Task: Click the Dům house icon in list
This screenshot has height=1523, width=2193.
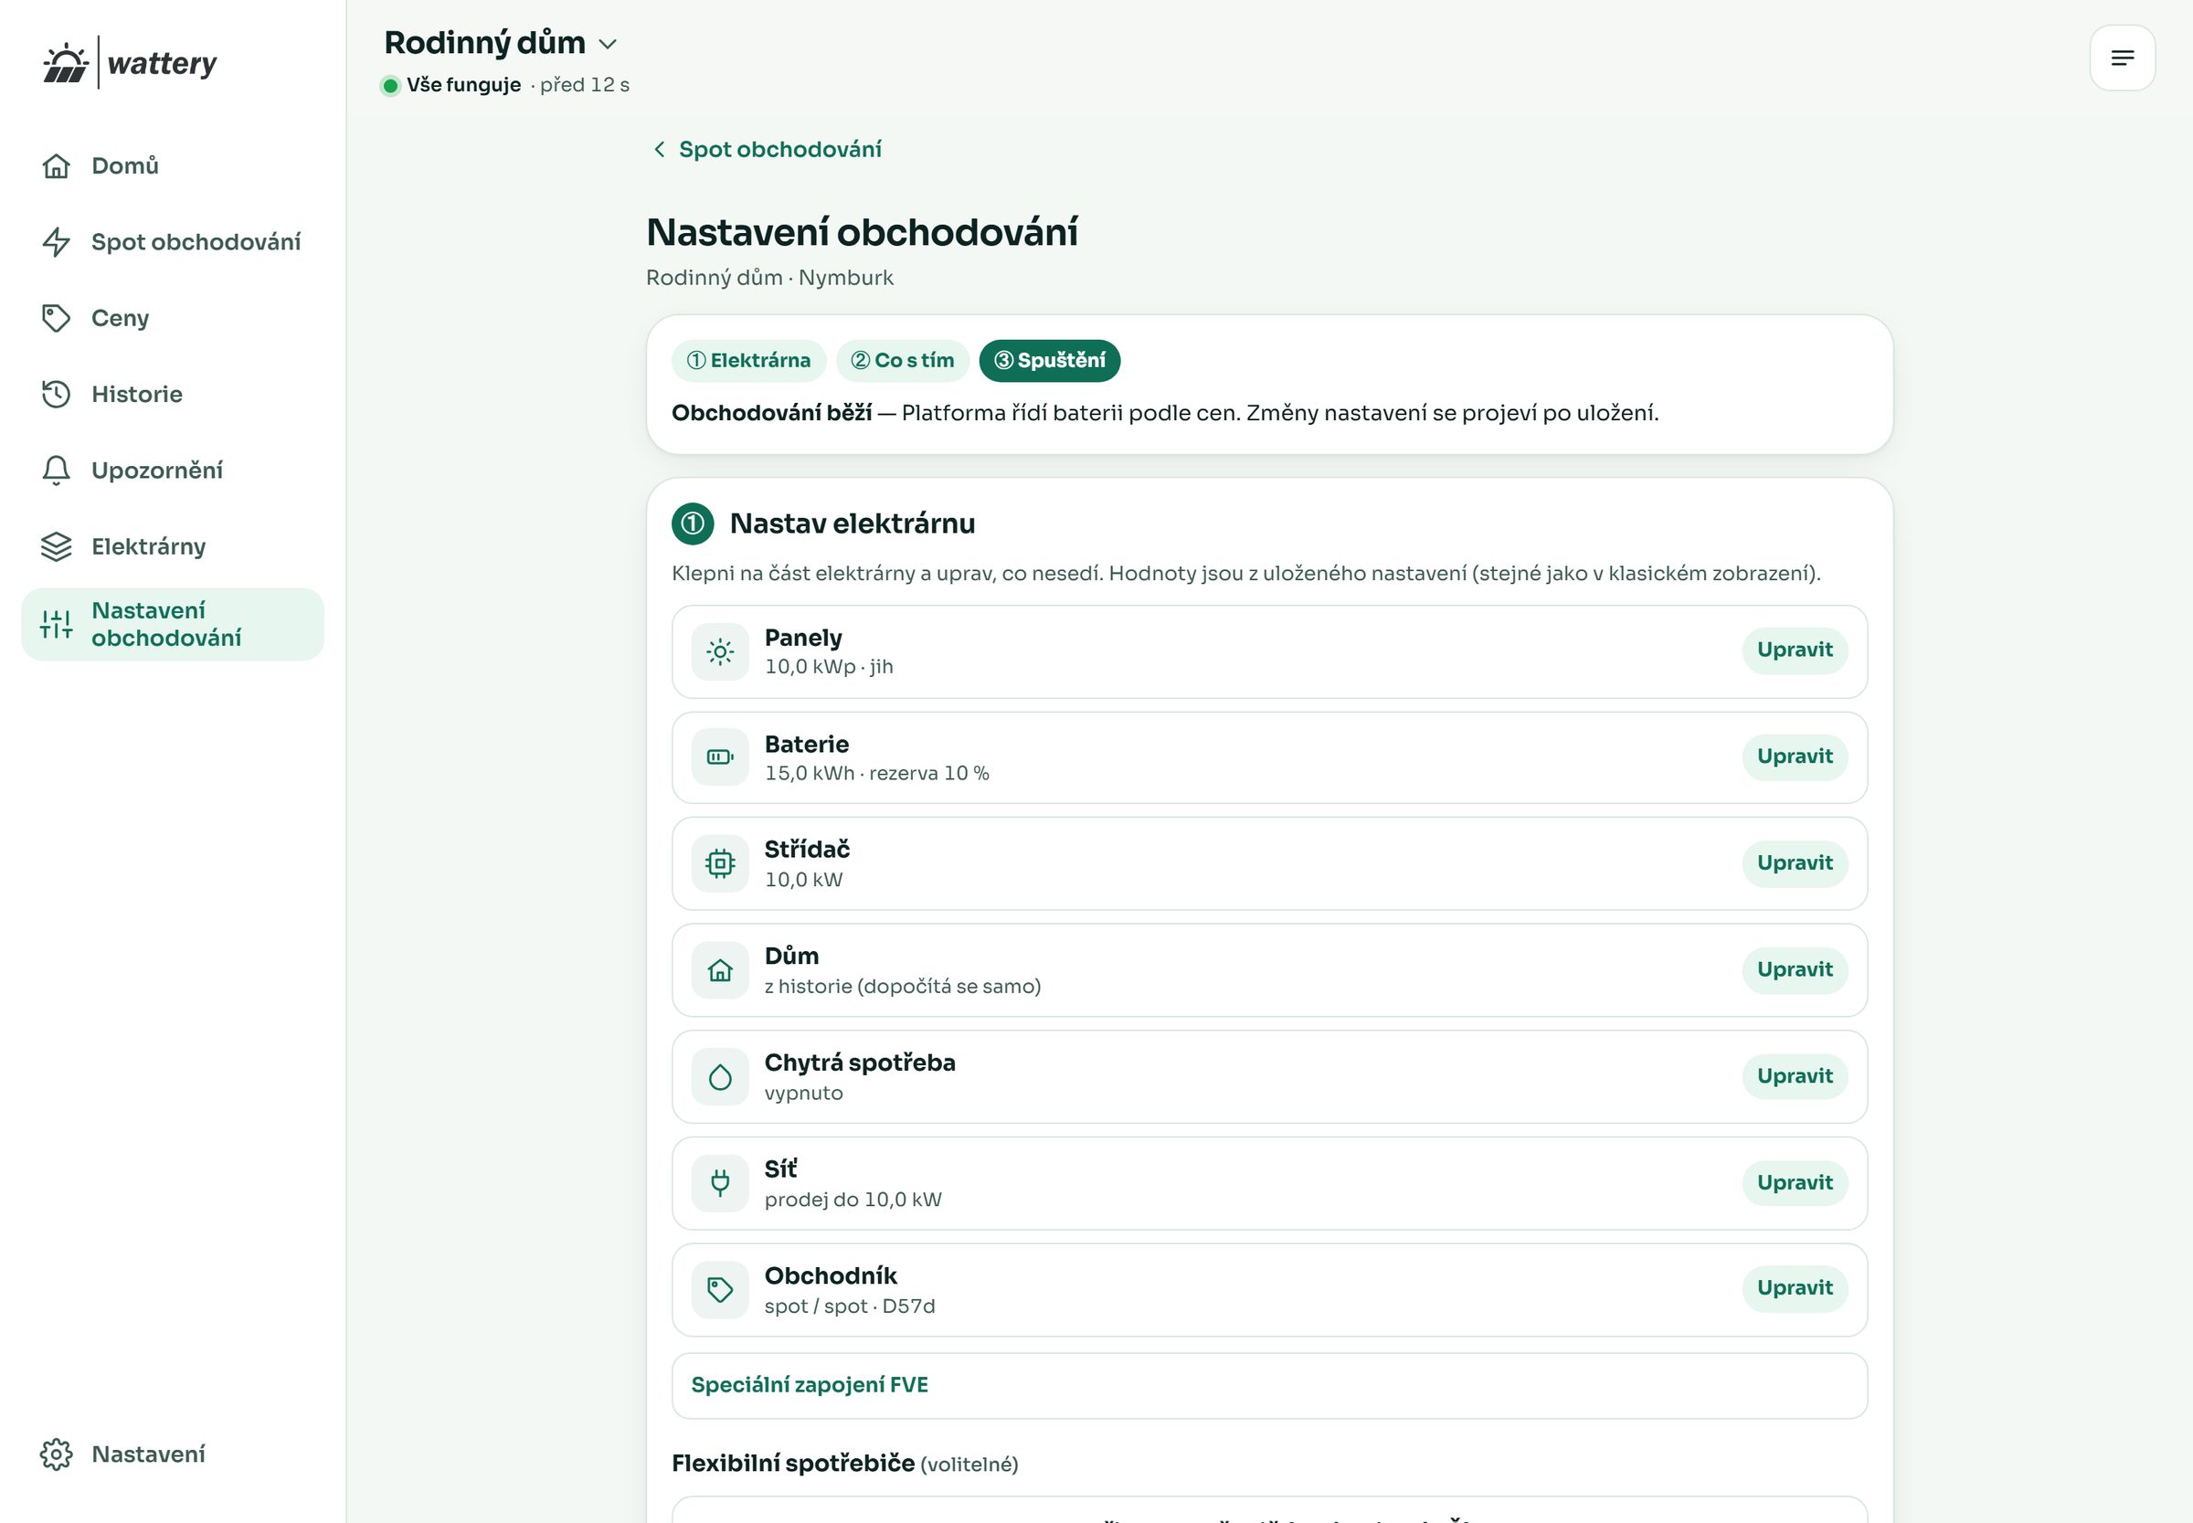Action: coord(719,970)
